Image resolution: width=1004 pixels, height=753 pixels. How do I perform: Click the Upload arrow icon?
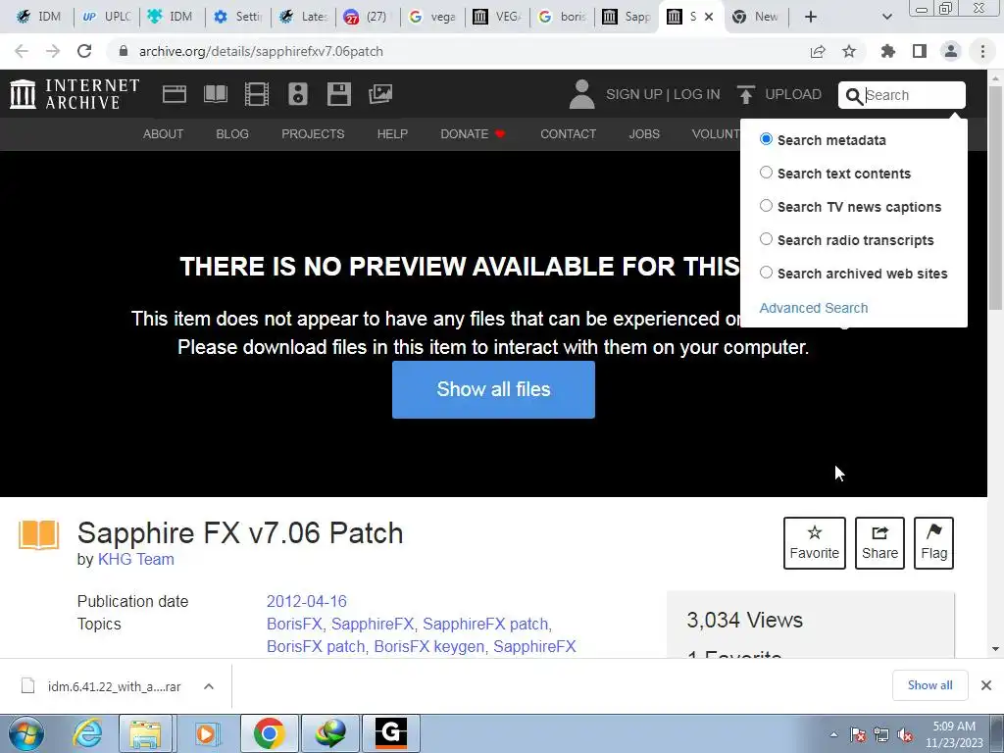745,95
